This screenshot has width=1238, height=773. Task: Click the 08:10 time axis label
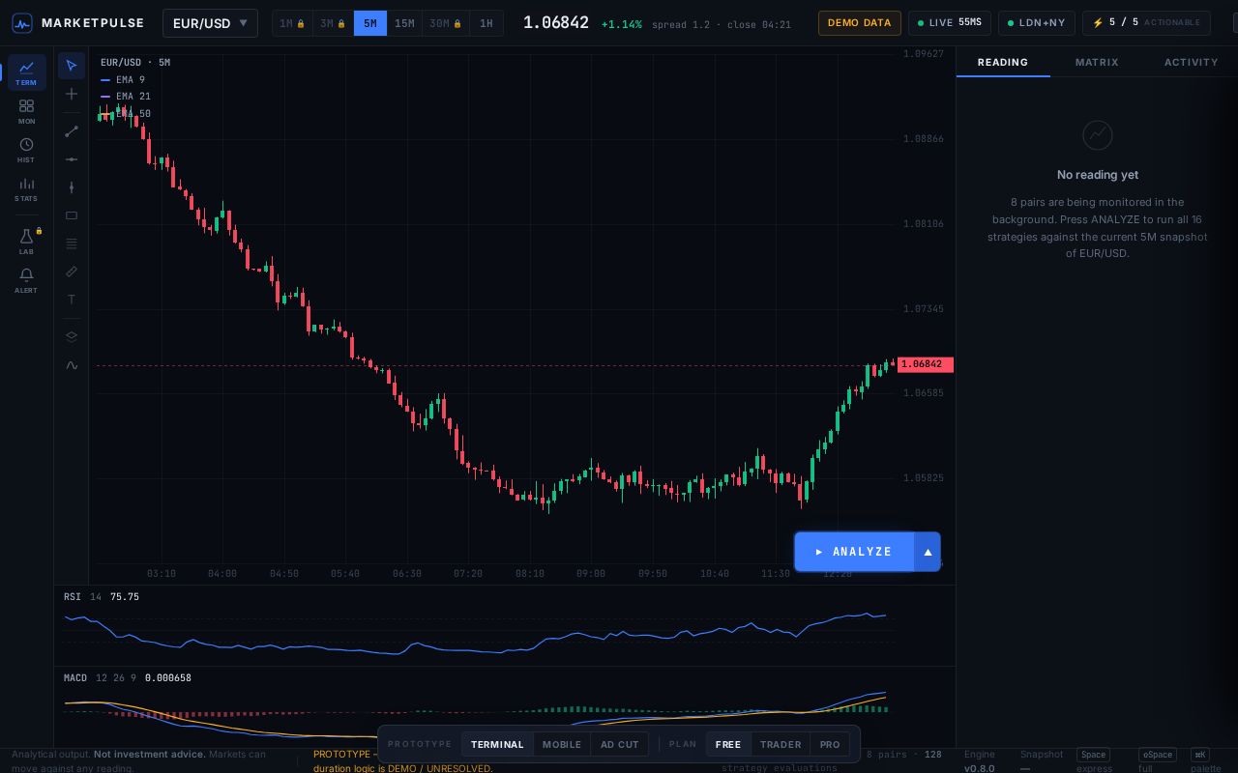click(530, 574)
